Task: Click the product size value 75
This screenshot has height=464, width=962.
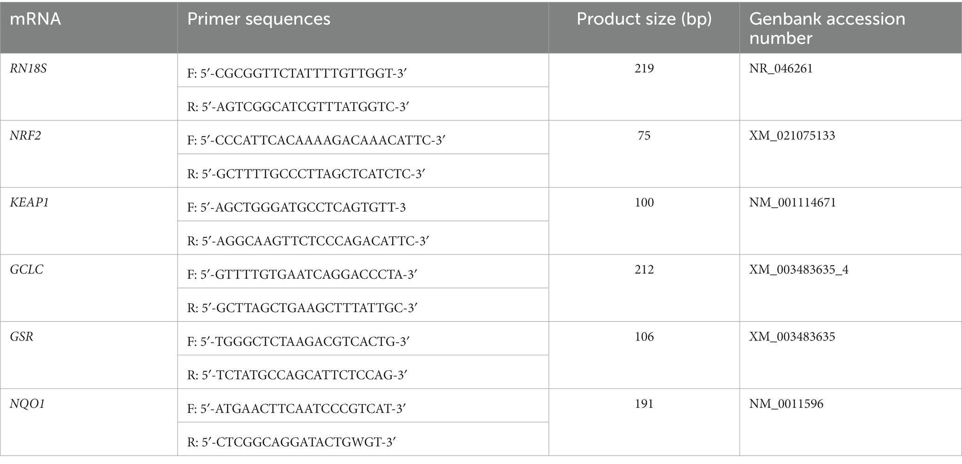Action: coord(644,136)
